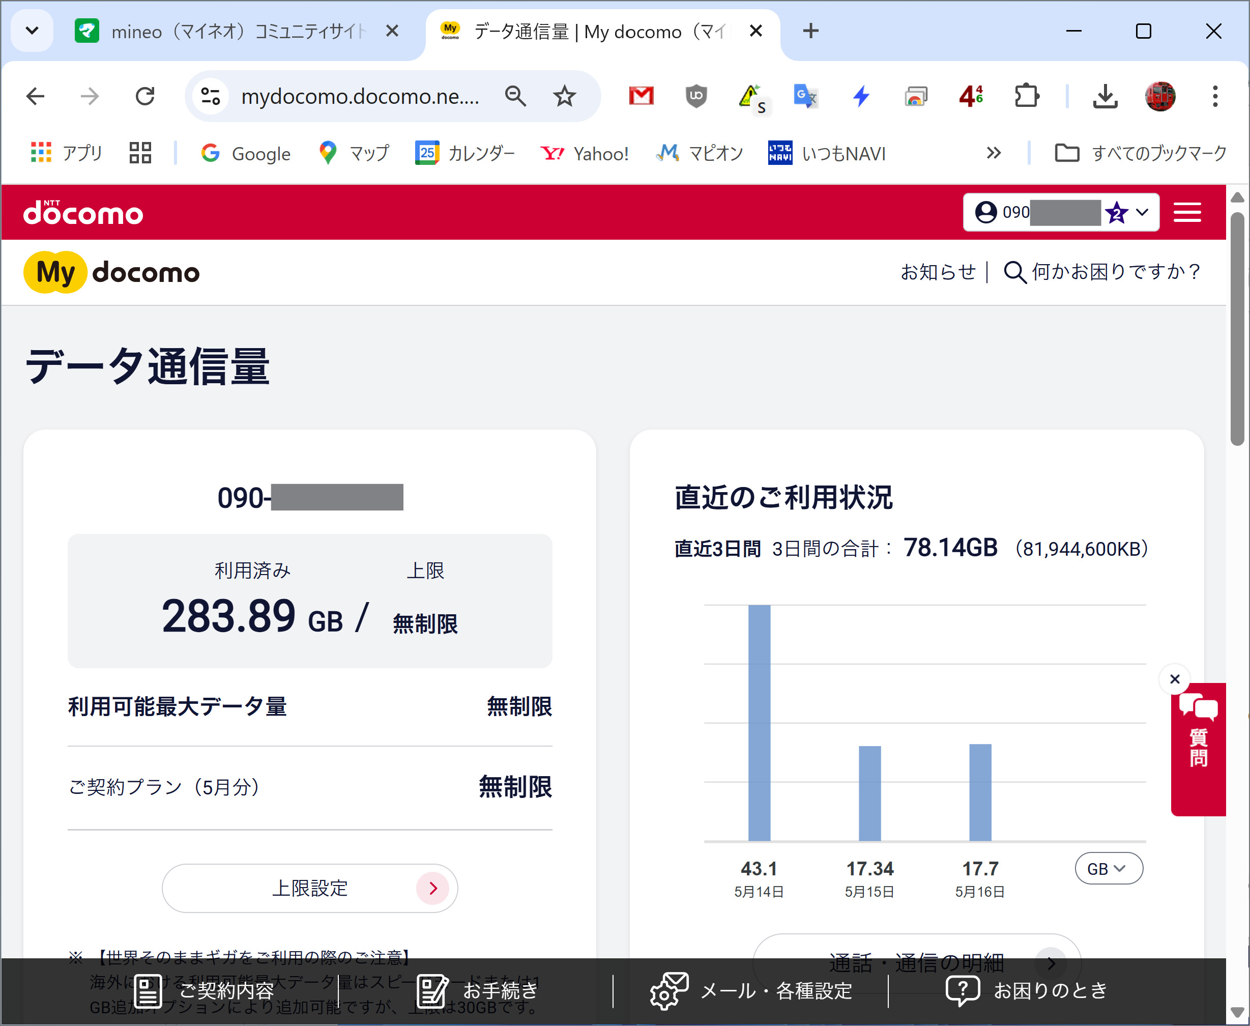
Task: Open the docomo hamburger menu
Action: [1187, 213]
